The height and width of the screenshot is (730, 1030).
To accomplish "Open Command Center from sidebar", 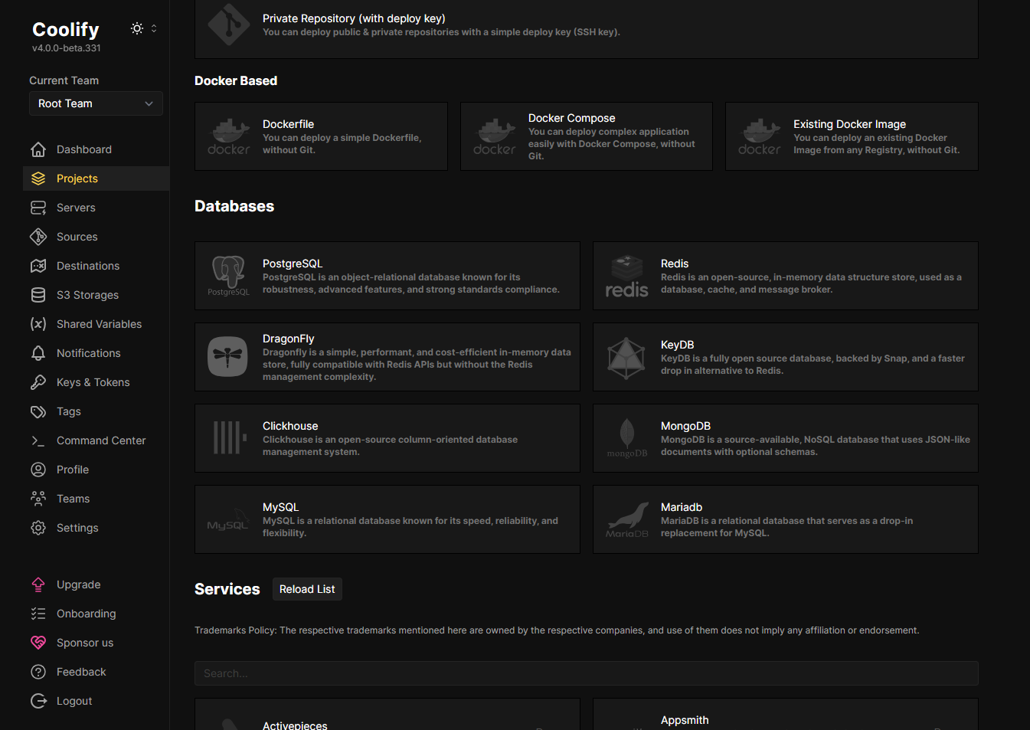I will click(x=100, y=440).
